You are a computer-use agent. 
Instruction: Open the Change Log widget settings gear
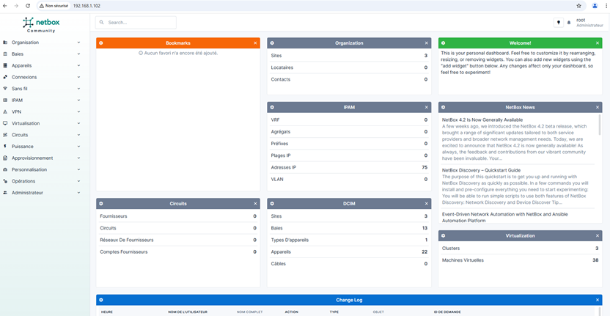coord(101,300)
